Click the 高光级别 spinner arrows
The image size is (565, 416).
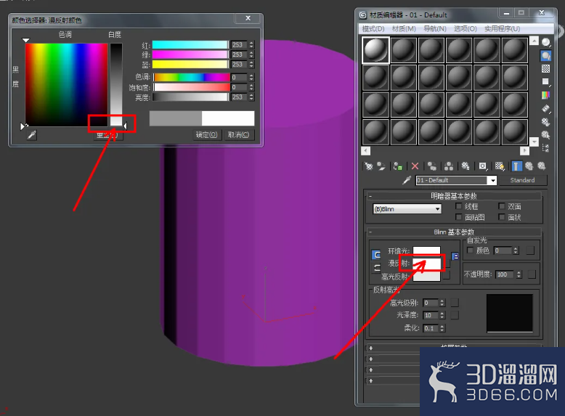[442, 303]
